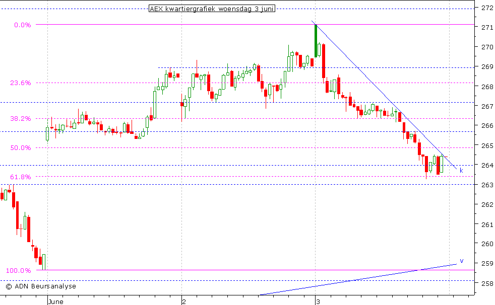The image size is (495, 305).
Task: Select the 23.6% Fibonacci level label
Action: (x=21, y=83)
